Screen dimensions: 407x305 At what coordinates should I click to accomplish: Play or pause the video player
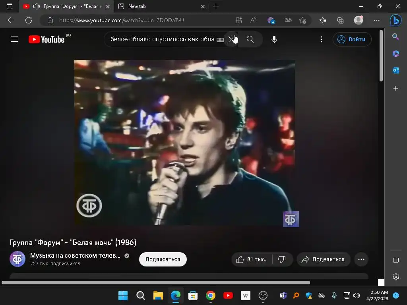tap(184, 143)
